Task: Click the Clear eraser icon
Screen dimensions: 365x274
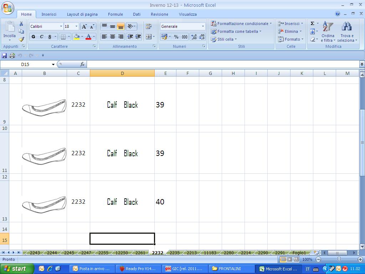Action: (312, 39)
